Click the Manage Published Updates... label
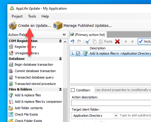Screen dimensions: 151x122 click(x=87, y=26)
